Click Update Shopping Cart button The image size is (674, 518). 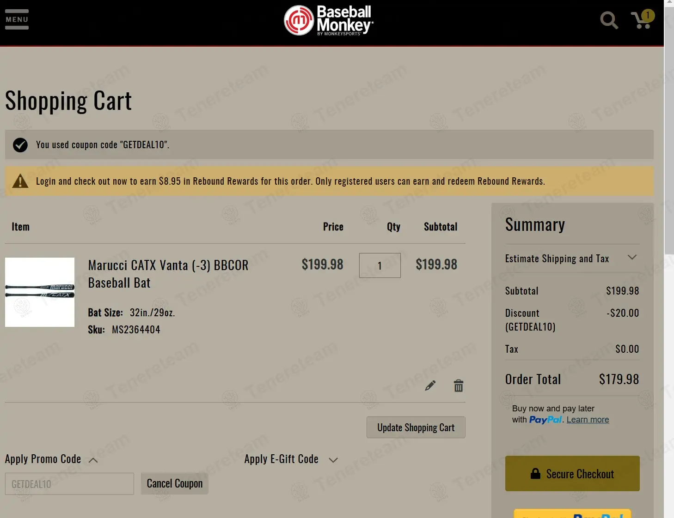point(416,428)
